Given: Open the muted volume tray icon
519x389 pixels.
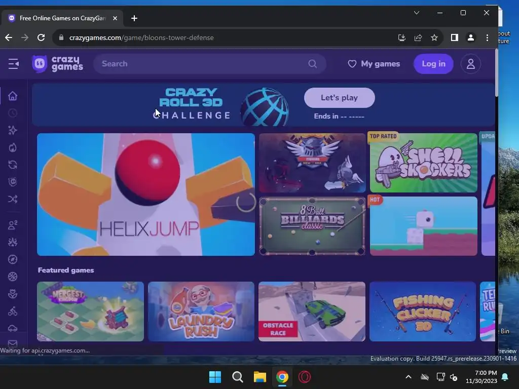Looking at the screenshot, I should point(454,377).
